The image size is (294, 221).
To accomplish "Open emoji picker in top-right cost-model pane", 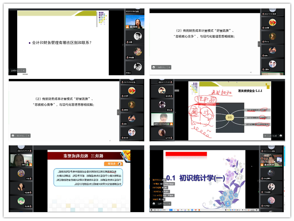I will [x=154, y=67].
